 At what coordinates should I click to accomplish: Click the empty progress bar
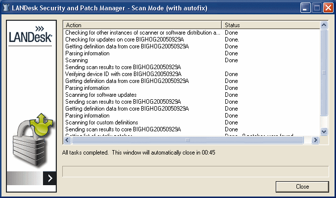tap(196, 171)
